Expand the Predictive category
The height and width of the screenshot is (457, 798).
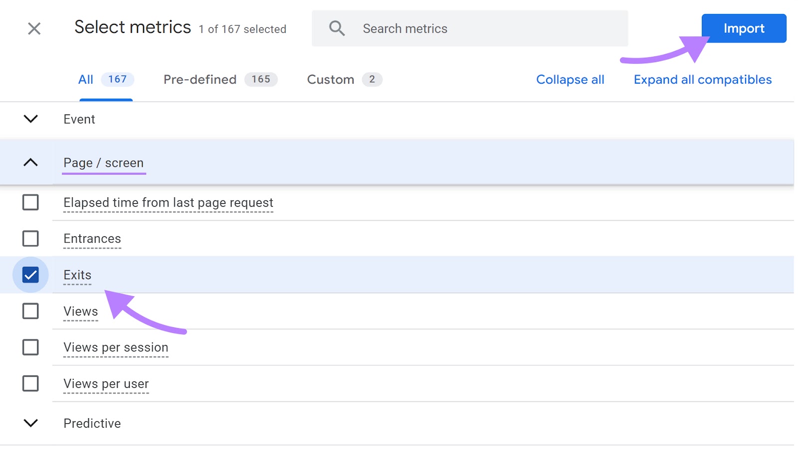point(30,423)
